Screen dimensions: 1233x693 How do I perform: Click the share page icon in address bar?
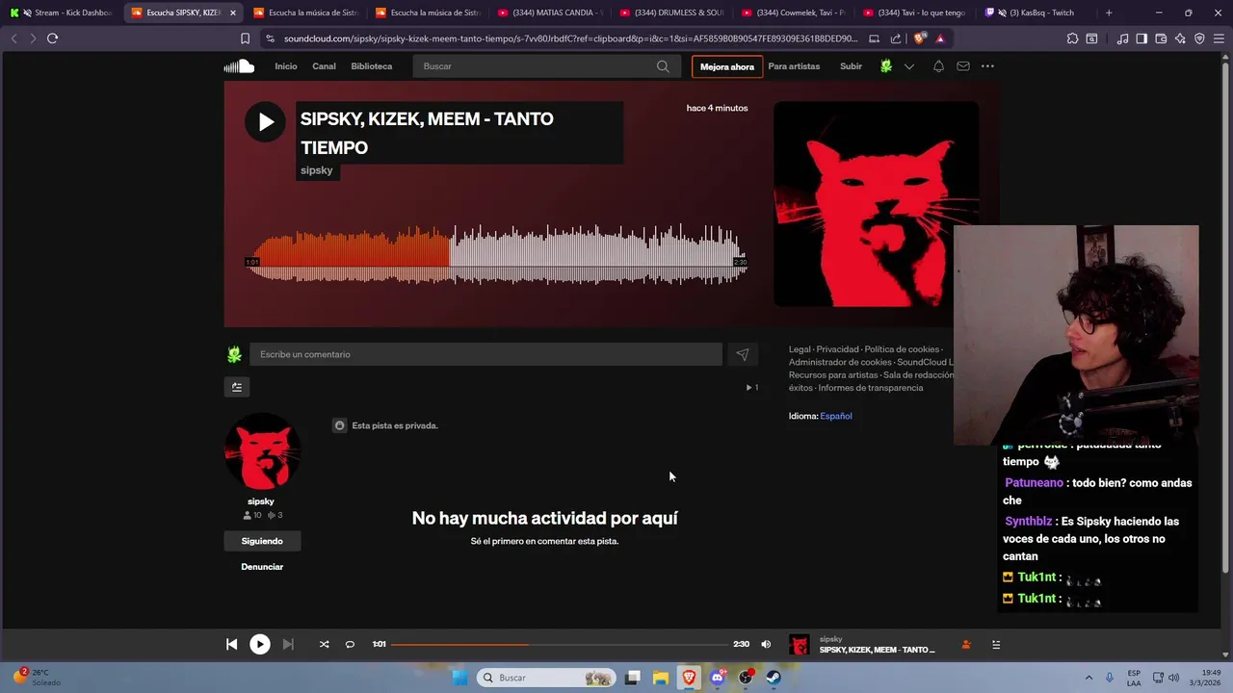tap(896, 38)
